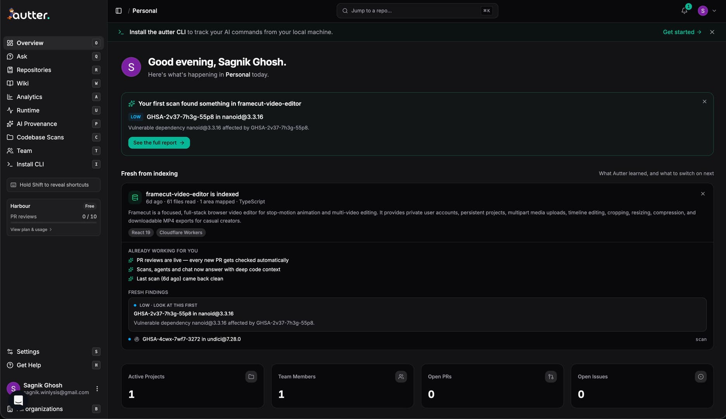726x419 pixels.
Task: Click the Open Issues circle icon
Action: 701,377
